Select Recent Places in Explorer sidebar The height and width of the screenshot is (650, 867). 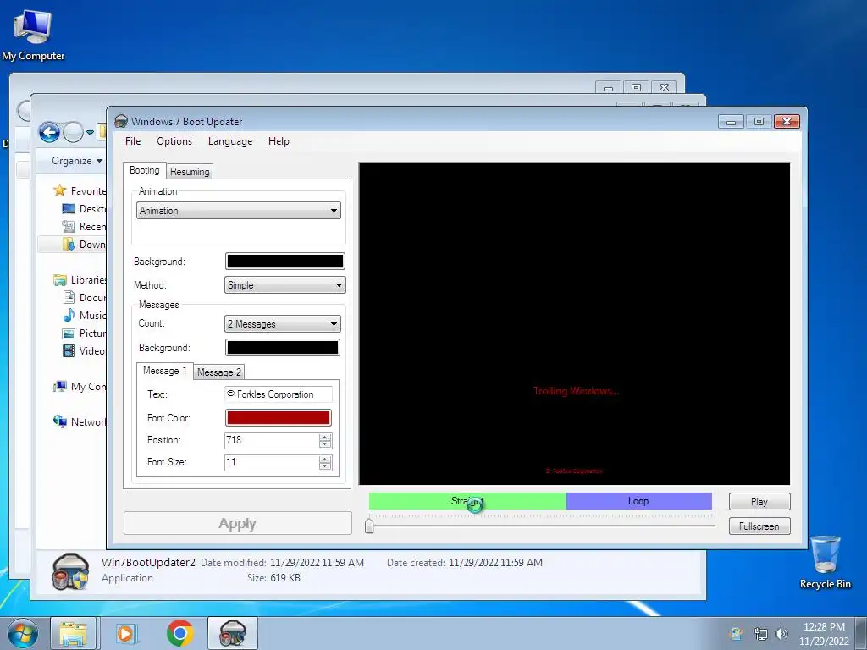[x=84, y=226]
